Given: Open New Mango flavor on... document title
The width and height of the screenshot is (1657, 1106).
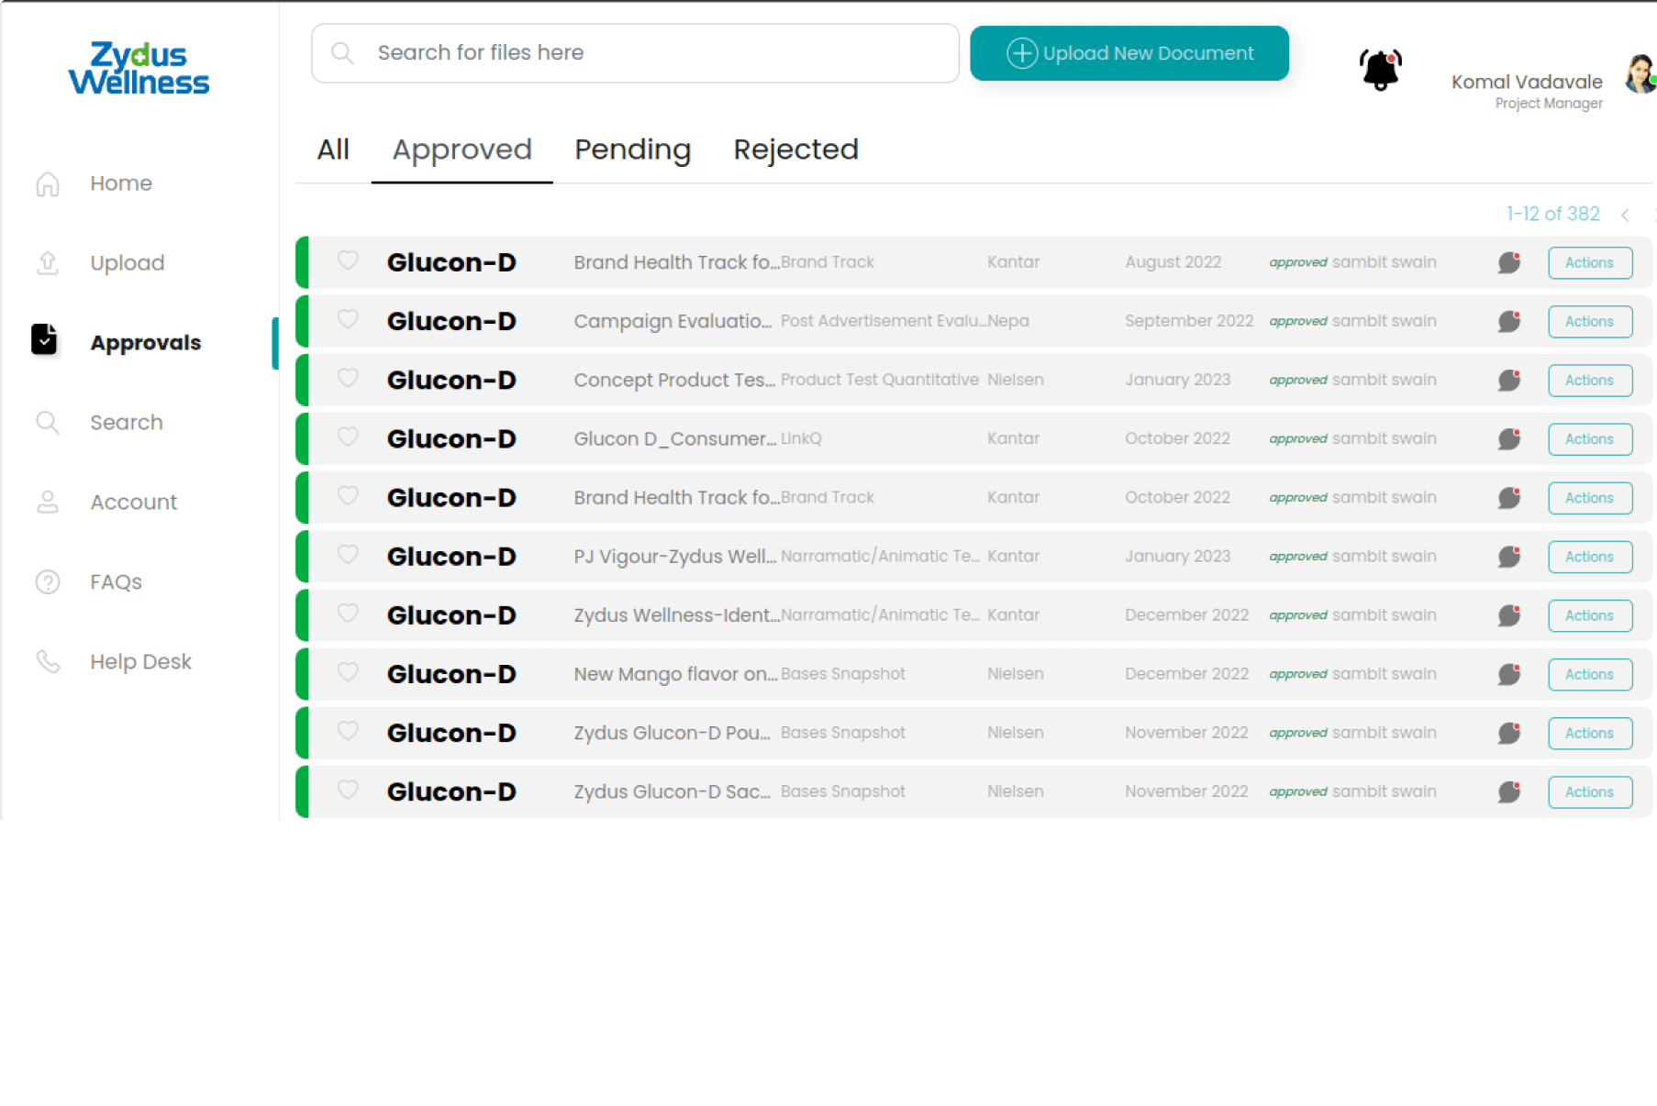Looking at the screenshot, I should click(x=675, y=674).
